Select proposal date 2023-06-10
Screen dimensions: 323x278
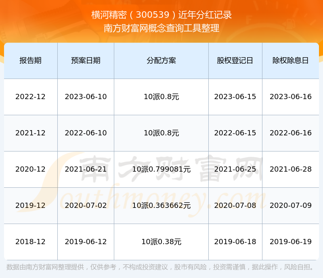pos(86,97)
